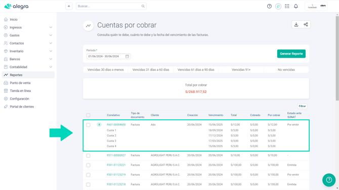Click the Inventario sidebar icon
The height and width of the screenshot is (190, 339).
click(x=6, y=51)
